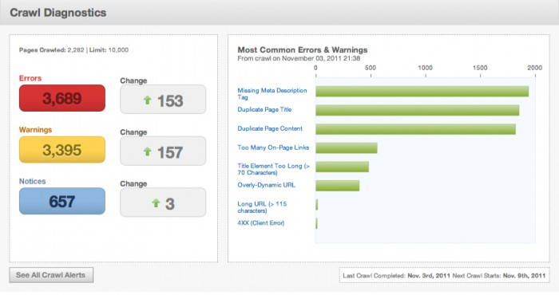Open the Long URL (> 115 characters) link
This screenshot has height=295, width=559.
pos(262,207)
